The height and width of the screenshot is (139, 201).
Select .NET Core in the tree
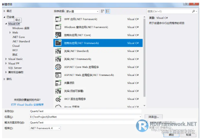point(18,37)
